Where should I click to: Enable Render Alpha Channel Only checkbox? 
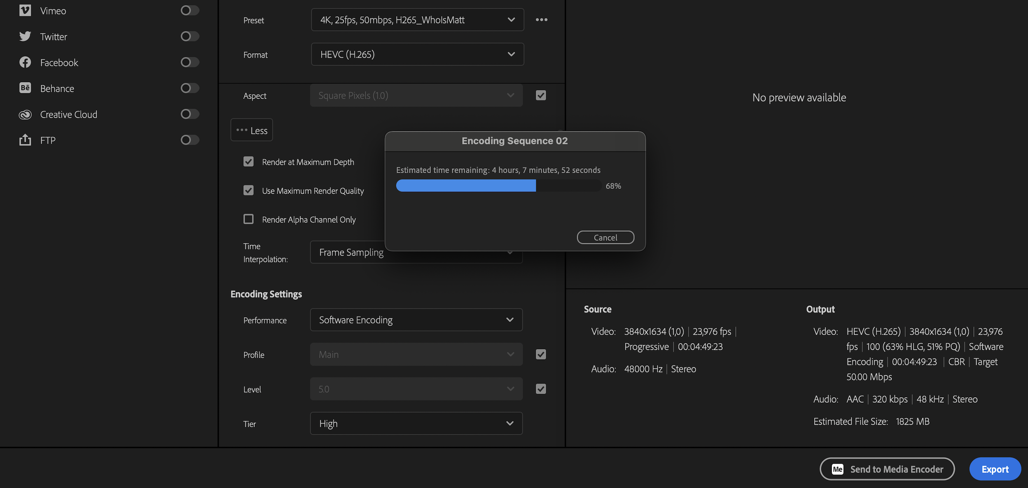248,219
